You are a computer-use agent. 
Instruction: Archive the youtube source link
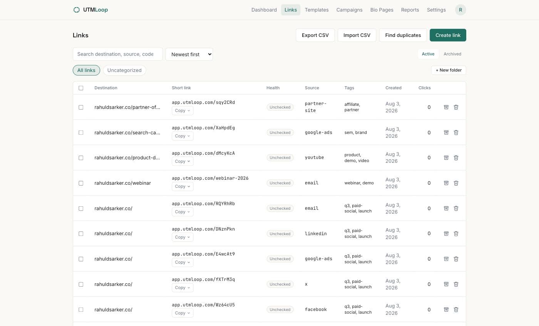click(446, 157)
